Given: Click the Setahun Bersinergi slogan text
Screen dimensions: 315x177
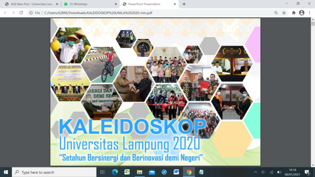Looking at the screenshot, I should [x=131, y=158].
